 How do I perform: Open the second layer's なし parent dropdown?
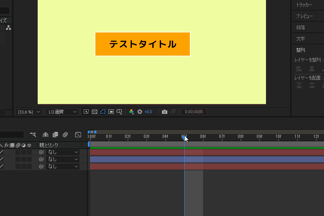[x=63, y=159]
